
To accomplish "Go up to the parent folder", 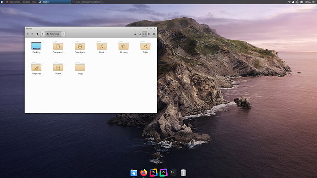I will tap(37, 34).
